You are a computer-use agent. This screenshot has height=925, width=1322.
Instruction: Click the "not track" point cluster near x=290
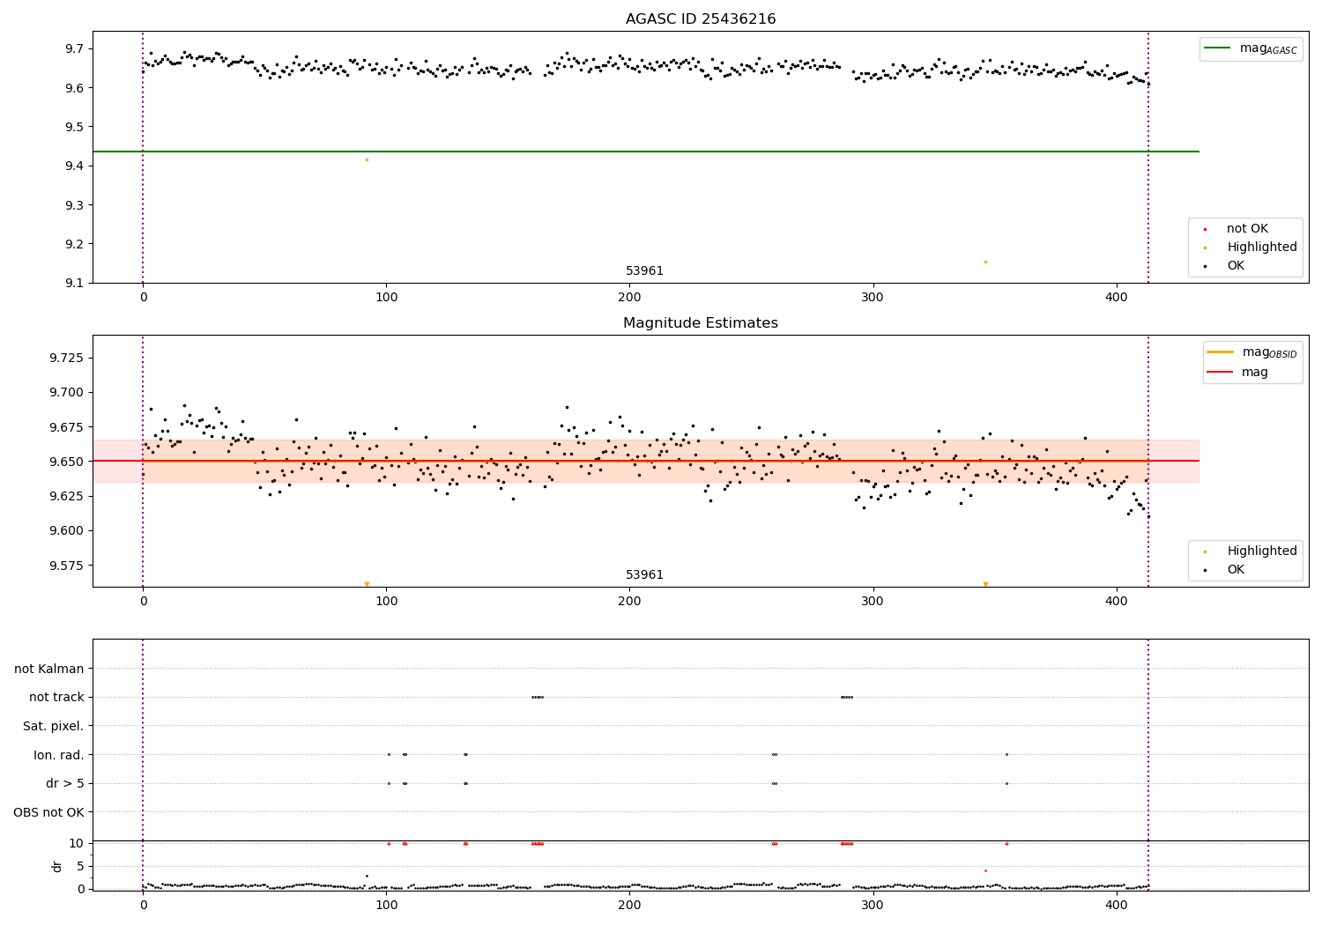[x=847, y=697]
